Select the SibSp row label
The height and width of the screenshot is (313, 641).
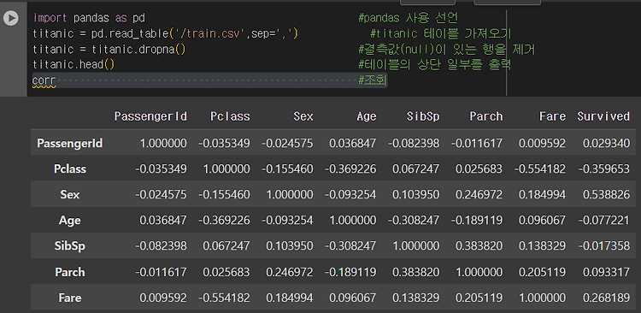coord(70,246)
